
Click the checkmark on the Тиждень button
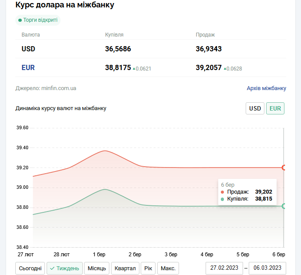[52, 268]
